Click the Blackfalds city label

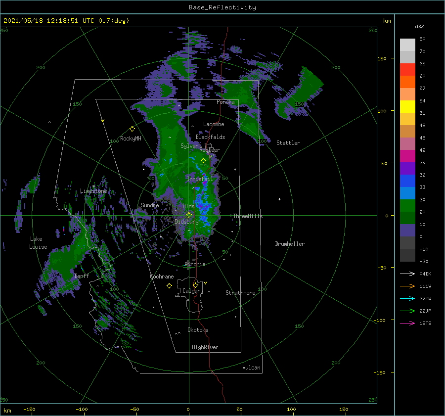(210, 137)
